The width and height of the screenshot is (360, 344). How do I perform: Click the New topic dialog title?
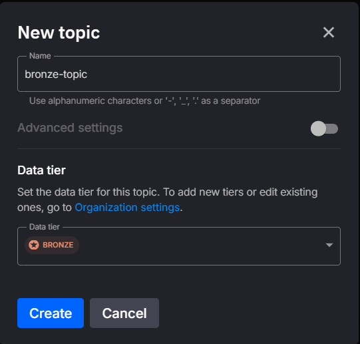click(59, 33)
